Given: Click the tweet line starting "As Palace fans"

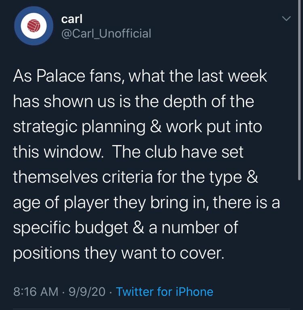Looking at the screenshot, I should (140, 76).
